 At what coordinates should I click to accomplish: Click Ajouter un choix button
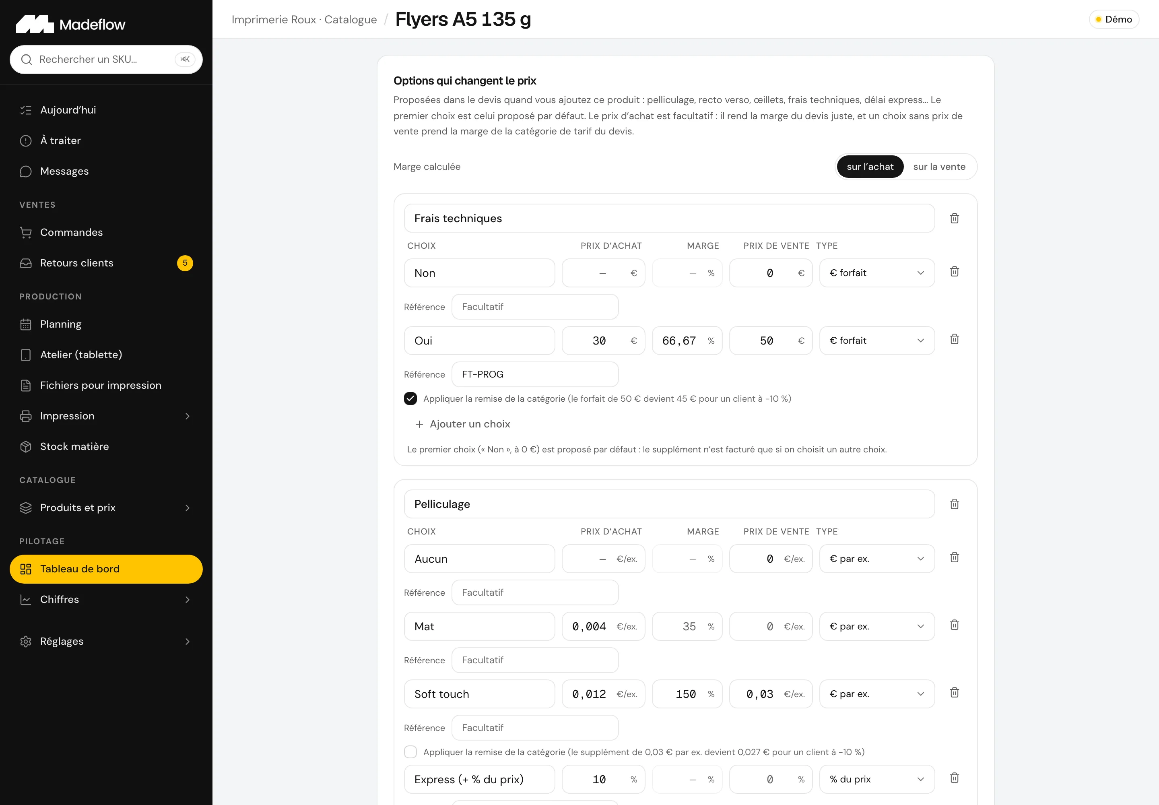[x=462, y=424]
